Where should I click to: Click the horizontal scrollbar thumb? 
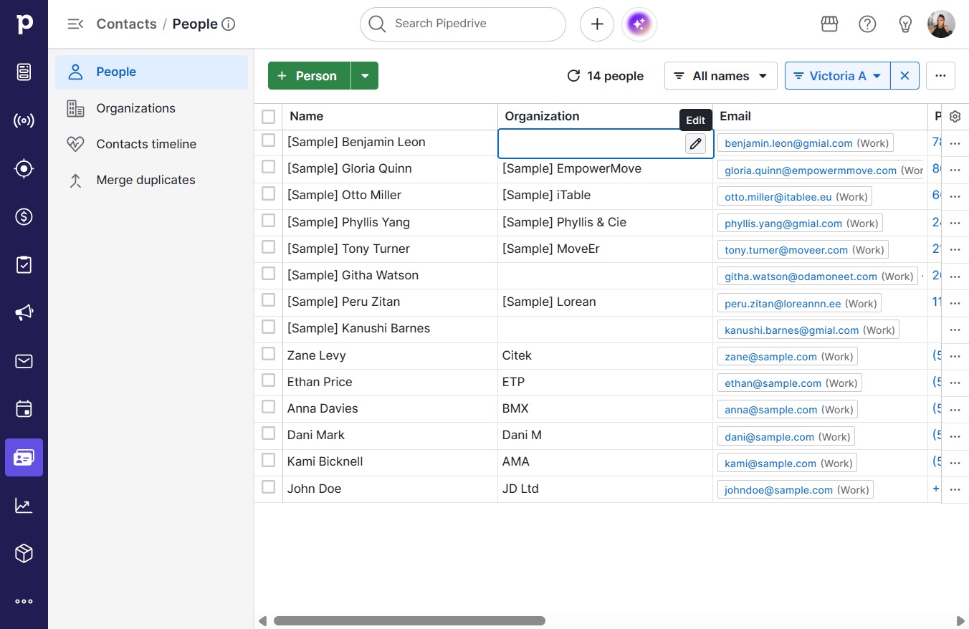tap(409, 621)
